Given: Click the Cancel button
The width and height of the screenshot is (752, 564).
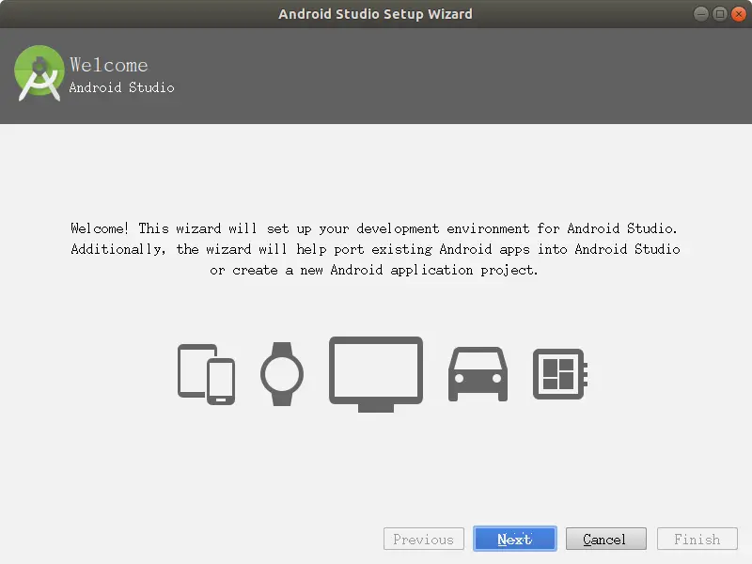Looking at the screenshot, I should pyautogui.click(x=605, y=539).
